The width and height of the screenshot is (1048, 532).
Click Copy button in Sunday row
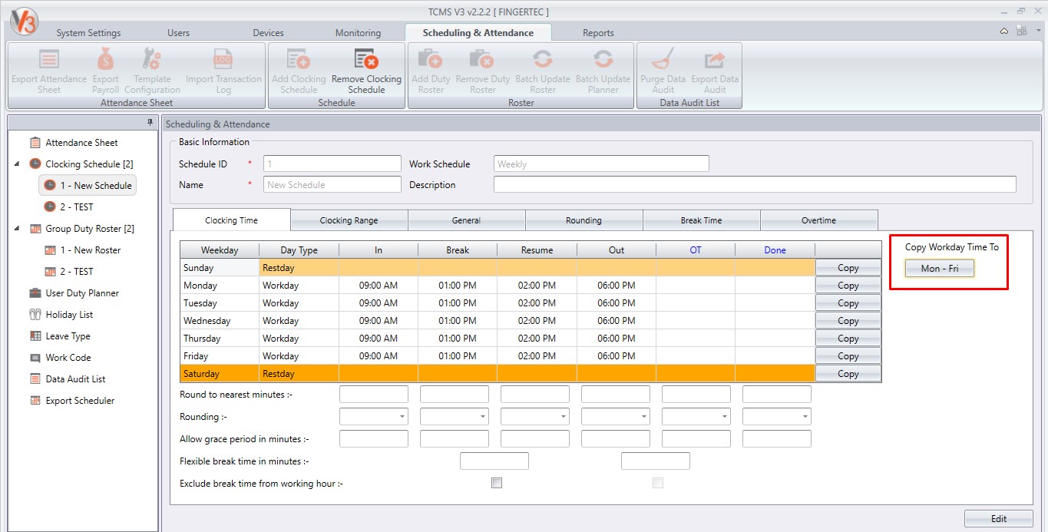point(848,268)
